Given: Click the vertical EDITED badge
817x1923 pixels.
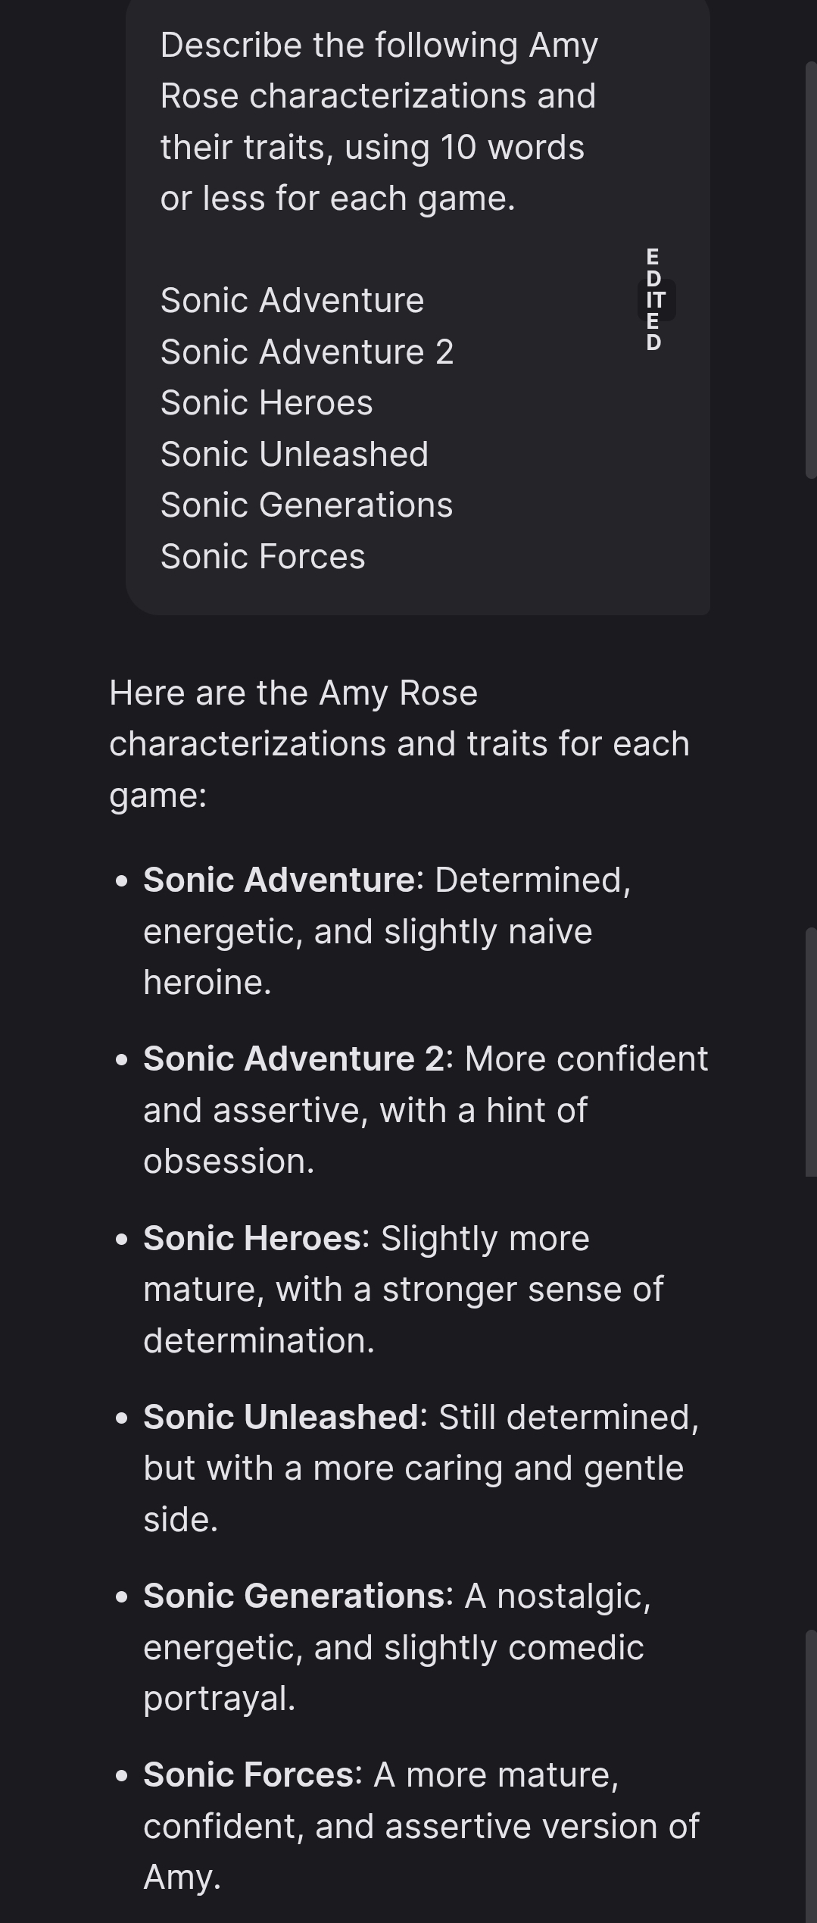Looking at the screenshot, I should pos(654,299).
